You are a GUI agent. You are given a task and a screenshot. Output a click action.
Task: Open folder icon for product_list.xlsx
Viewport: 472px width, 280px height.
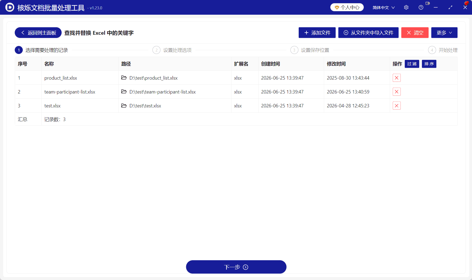point(124,78)
